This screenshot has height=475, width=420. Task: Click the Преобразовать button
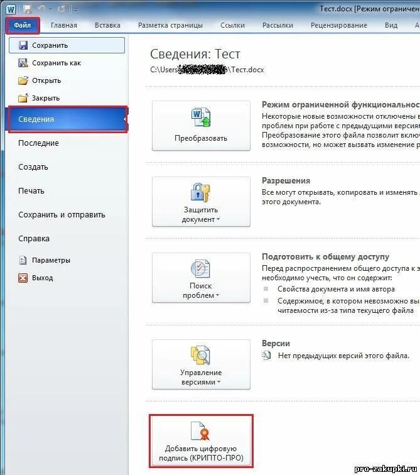(201, 126)
